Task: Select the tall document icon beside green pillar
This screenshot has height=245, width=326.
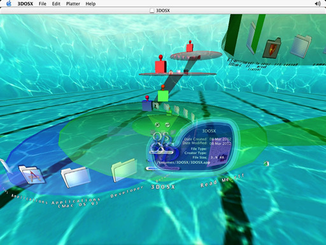Action: [x=252, y=38]
